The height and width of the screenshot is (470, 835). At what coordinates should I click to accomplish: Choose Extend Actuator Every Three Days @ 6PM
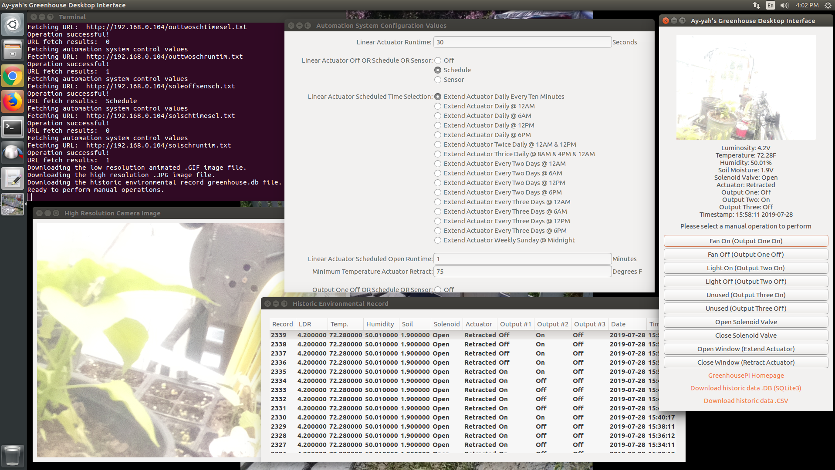click(x=438, y=231)
